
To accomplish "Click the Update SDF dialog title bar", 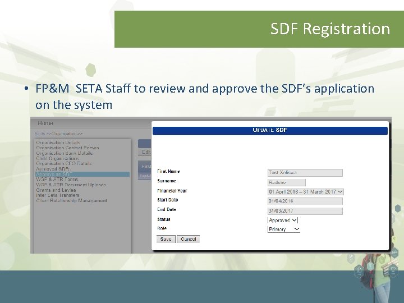I will point(270,130).
